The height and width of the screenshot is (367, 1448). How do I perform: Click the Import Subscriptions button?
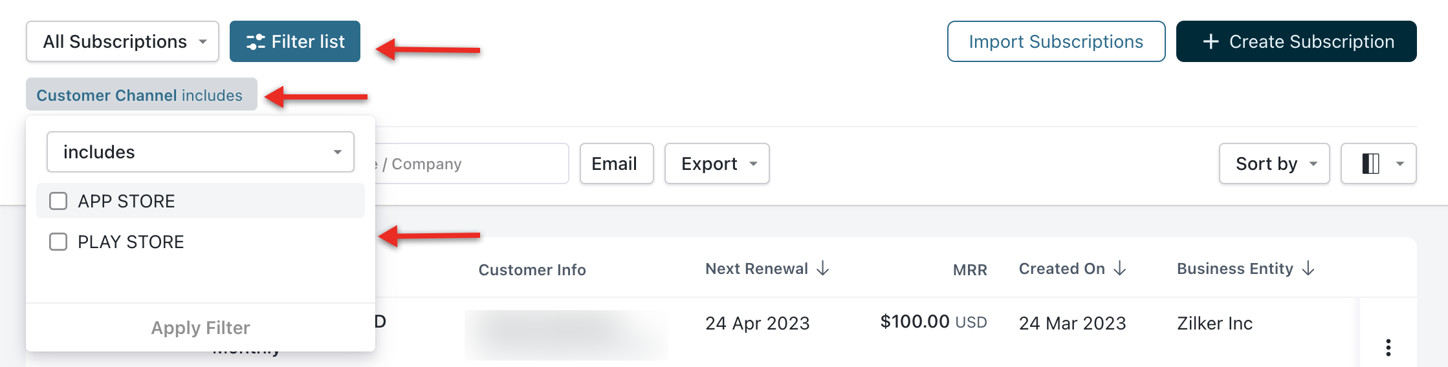[x=1056, y=41]
